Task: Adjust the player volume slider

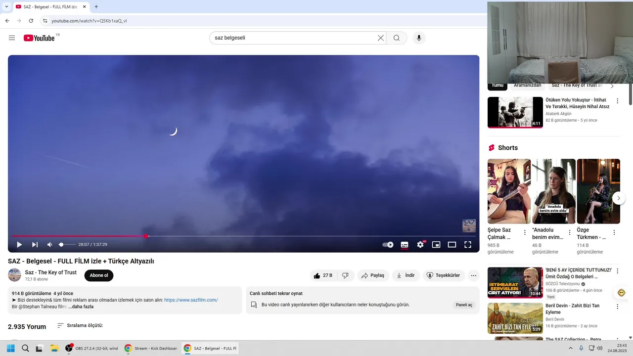Action: (x=67, y=244)
